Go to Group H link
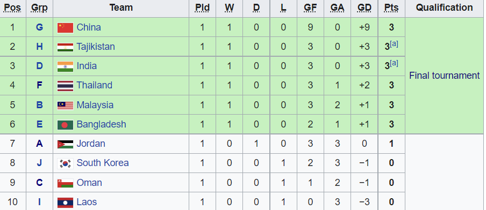 39,47
